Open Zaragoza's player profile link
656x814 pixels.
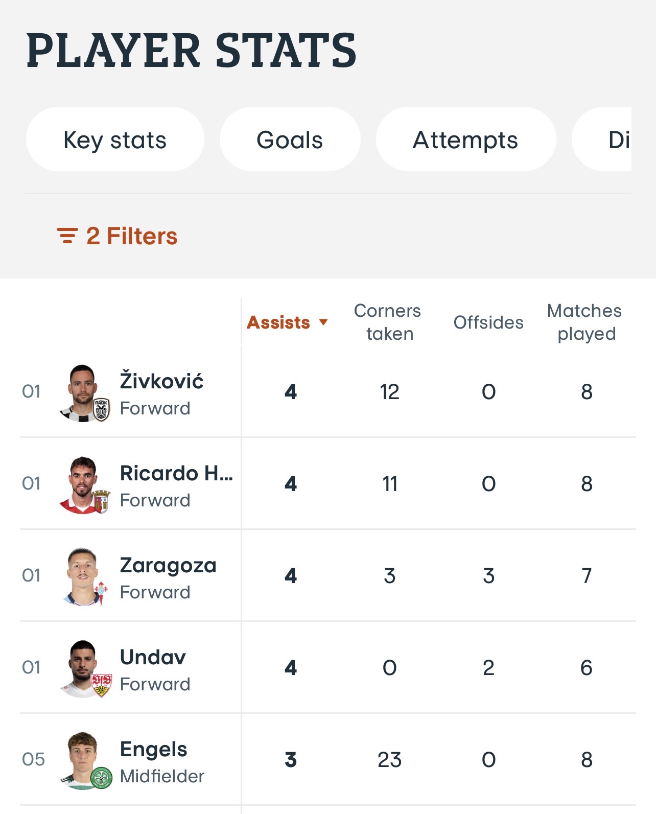click(x=168, y=565)
